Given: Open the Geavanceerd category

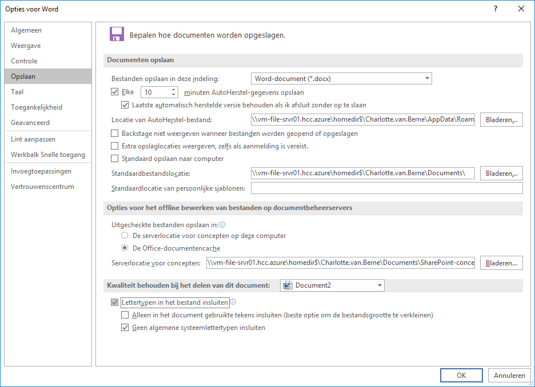Looking at the screenshot, I should (x=30, y=123).
